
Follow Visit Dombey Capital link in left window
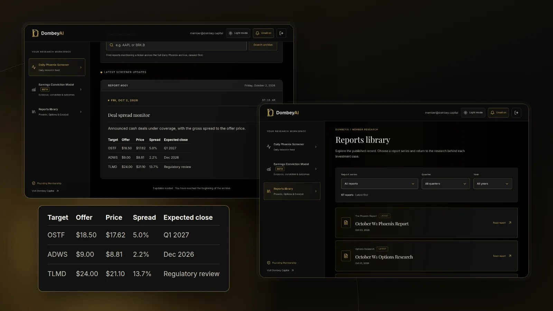[x=45, y=191]
